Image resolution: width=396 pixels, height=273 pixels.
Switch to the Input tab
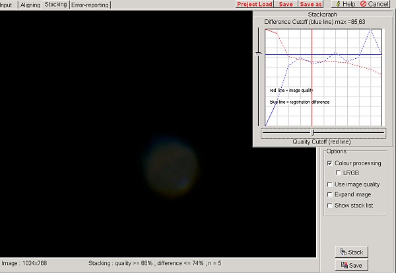(x=7, y=4)
